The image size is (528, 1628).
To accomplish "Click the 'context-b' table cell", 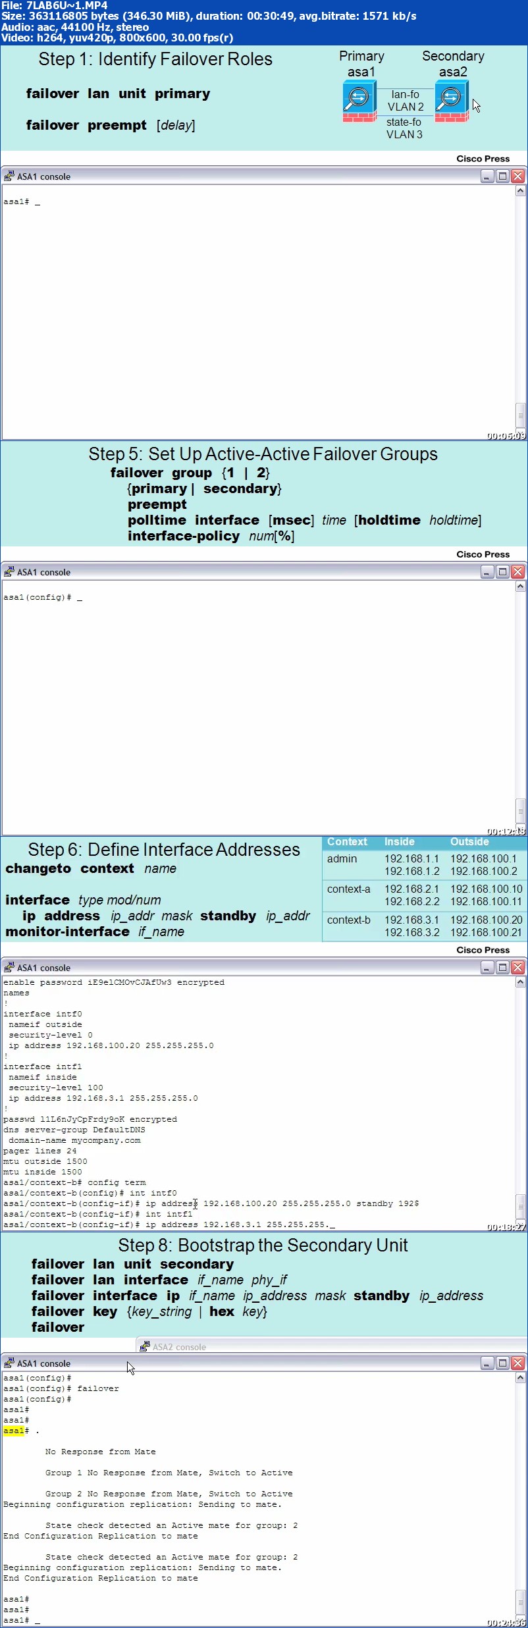I will 349,920.
